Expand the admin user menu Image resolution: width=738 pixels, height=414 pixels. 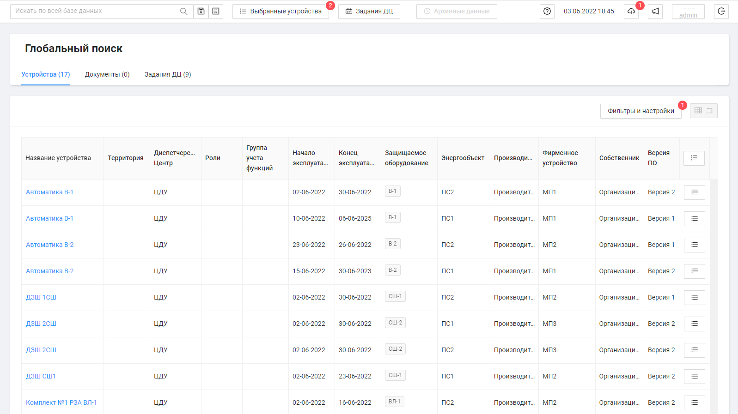[688, 12]
